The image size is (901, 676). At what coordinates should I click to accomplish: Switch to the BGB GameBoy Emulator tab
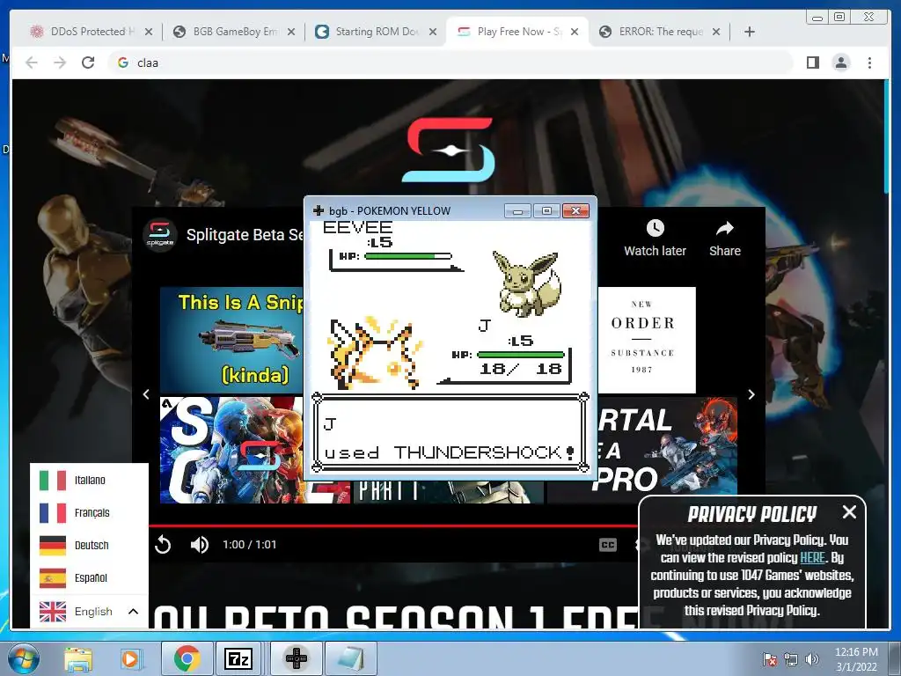[x=232, y=32]
